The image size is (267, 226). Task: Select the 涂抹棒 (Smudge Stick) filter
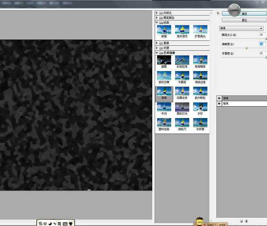coord(200,123)
